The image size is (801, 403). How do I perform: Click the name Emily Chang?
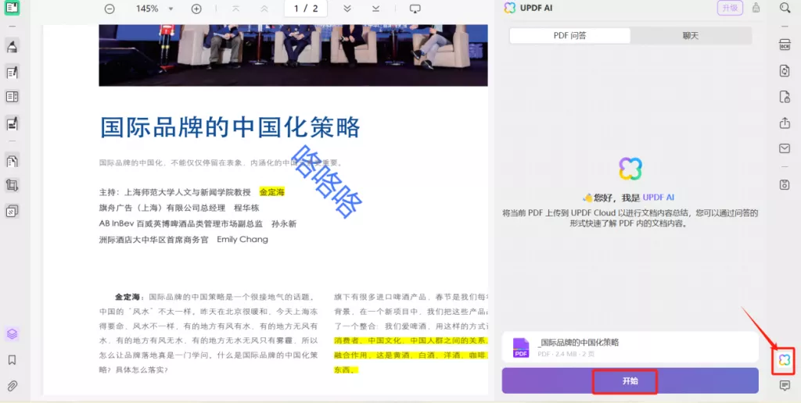pos(242,239)
